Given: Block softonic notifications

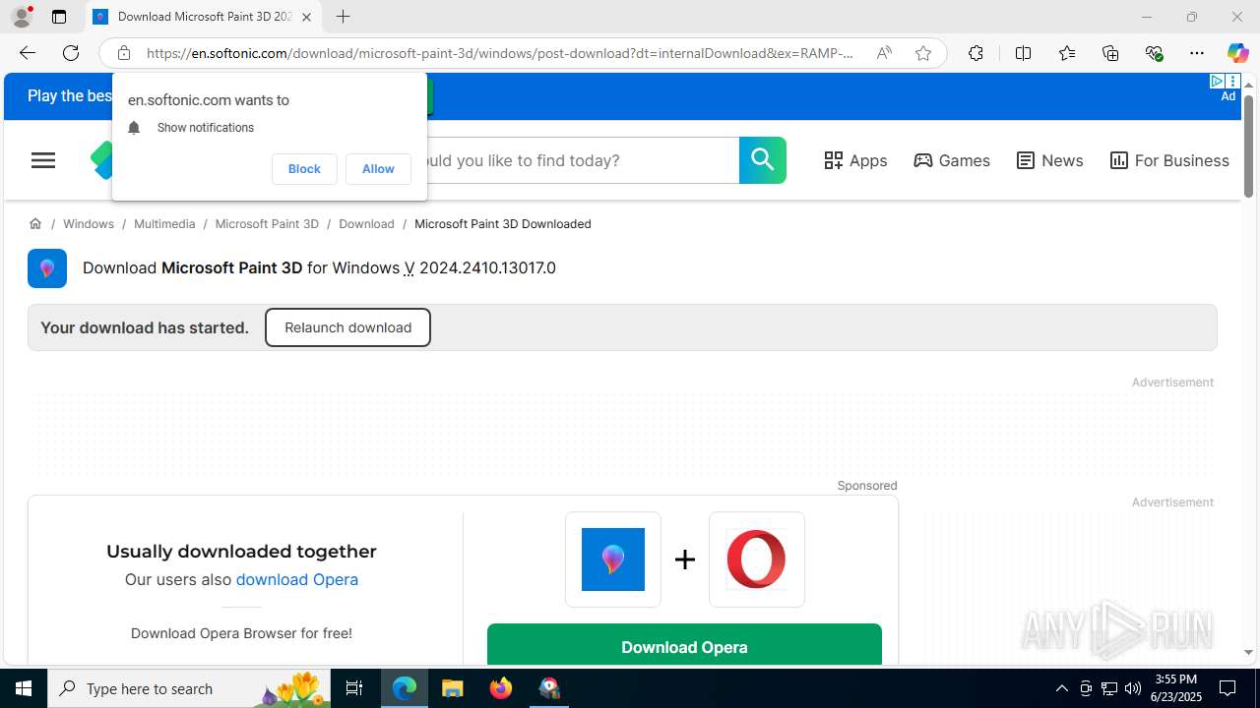Looking at the screenshot, I should pyautogui.click(x=304, y=169).
